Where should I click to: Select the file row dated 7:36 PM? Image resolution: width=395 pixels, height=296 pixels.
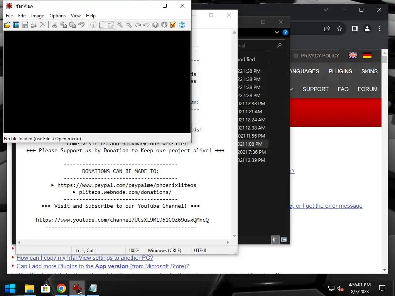(x=253, y=152)
